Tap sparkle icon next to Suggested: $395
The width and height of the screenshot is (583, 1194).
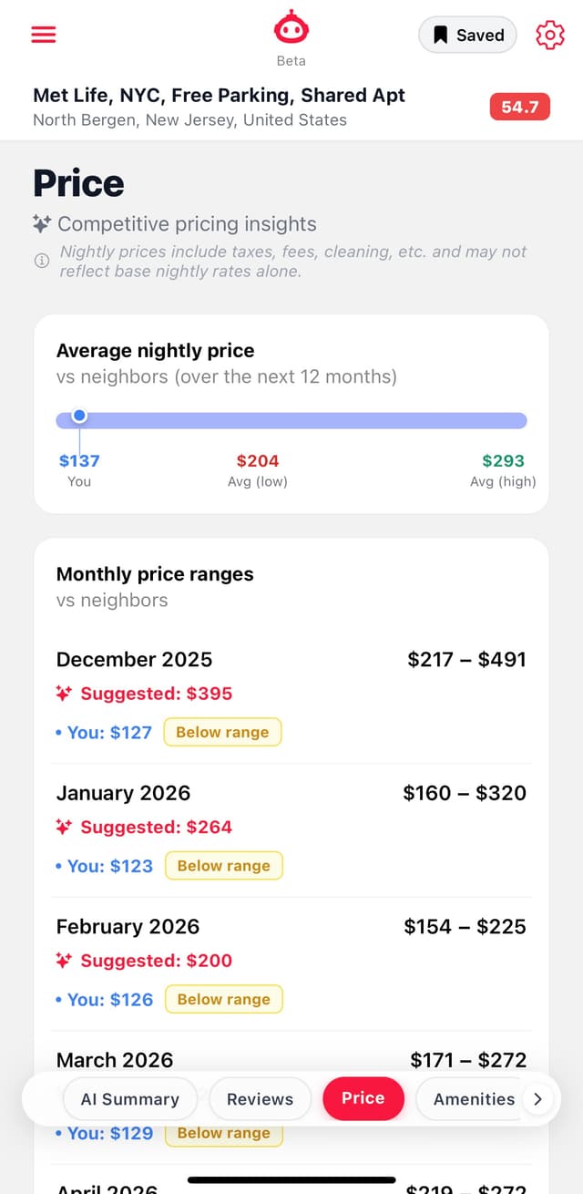(x=64, y=694)
